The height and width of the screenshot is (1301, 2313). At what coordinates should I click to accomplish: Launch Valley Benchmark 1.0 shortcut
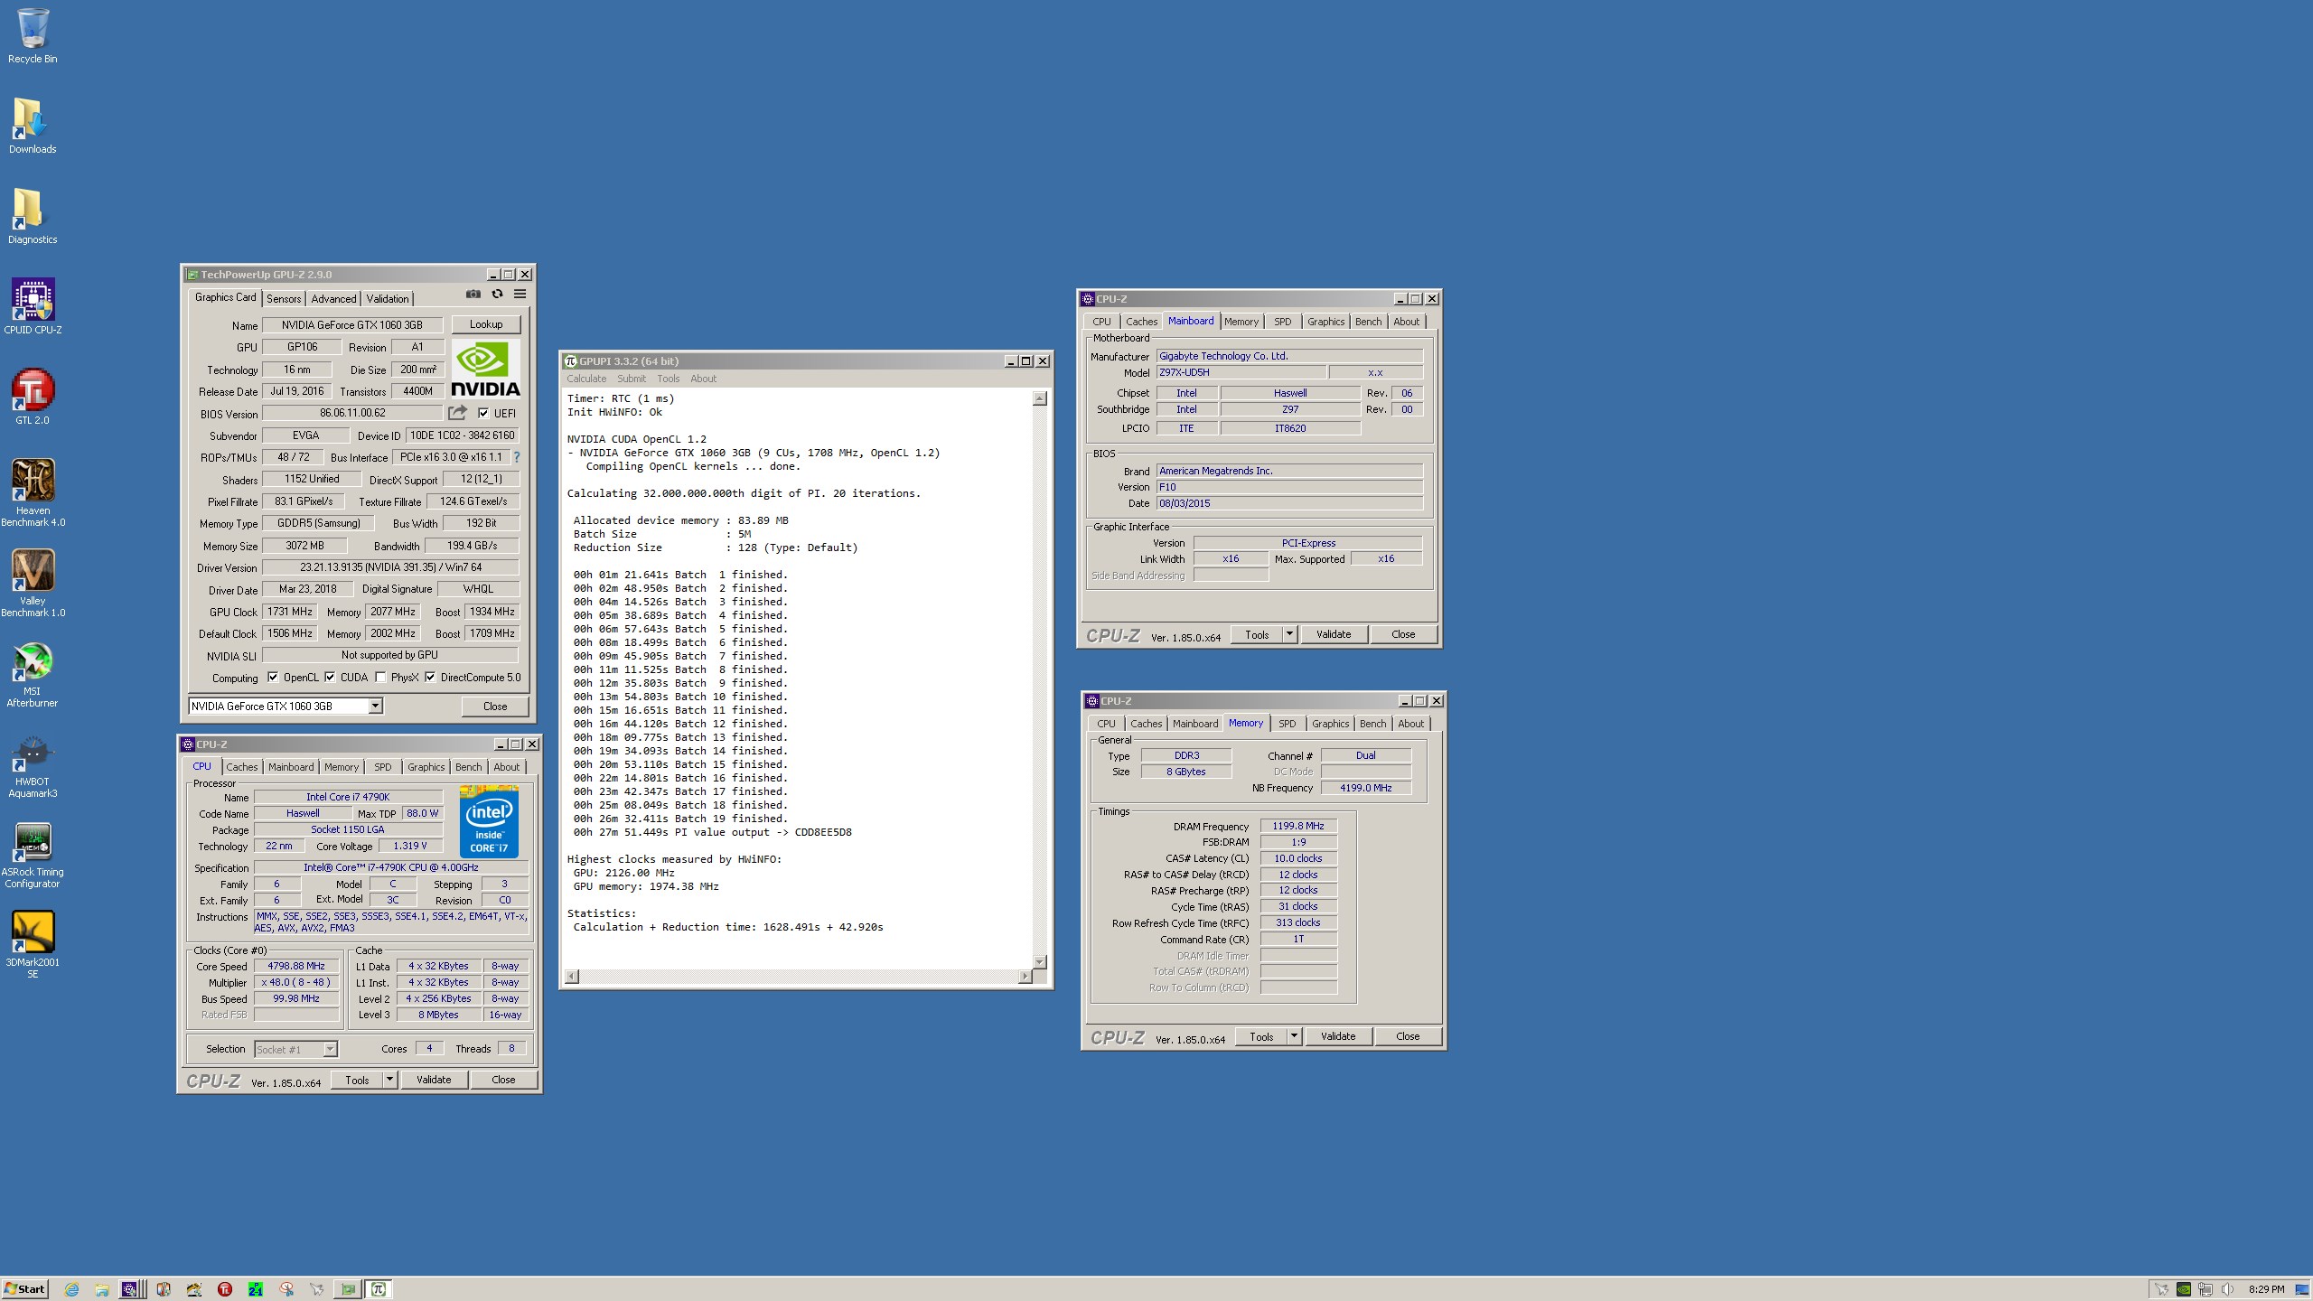[x=33, y=583]
